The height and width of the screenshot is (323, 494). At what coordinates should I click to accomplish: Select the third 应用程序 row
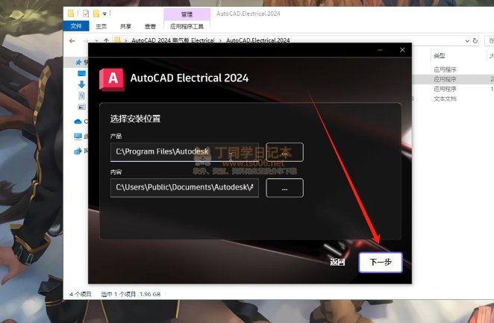click(x=445, y=89)
